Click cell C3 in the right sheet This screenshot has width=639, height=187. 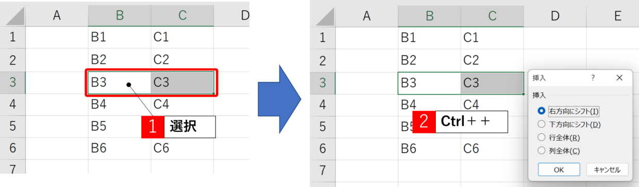pos(492,82)
